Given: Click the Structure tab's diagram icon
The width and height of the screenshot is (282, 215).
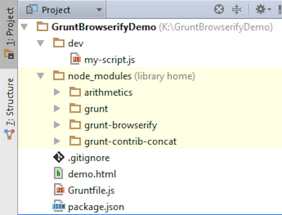Looking at the screenshot, I should click(x=9, y=135).
